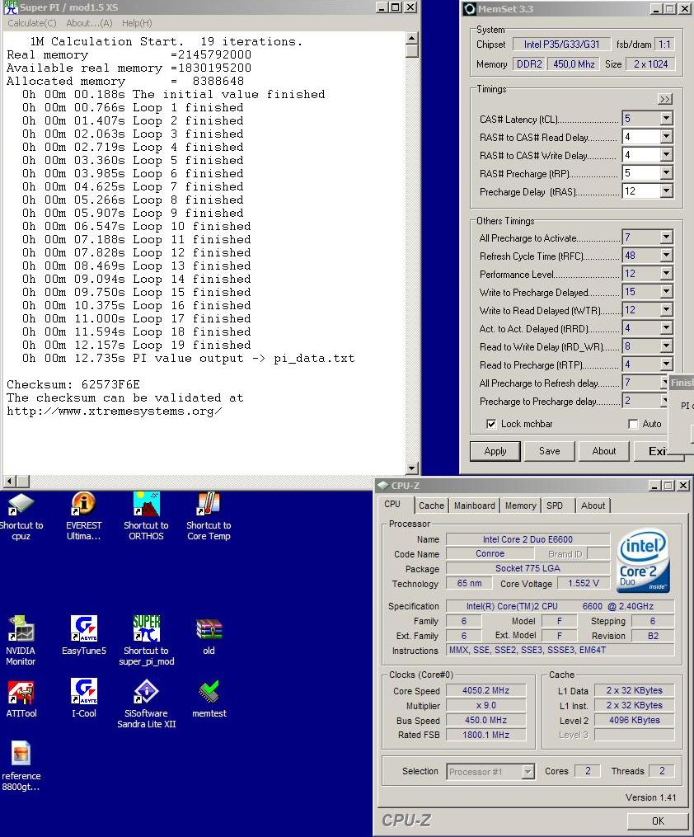Image resolution: width=694 pixels, height=837 pixels.
Task: Click Checksum: 62573F6E text line
Action: coord(73,384)
